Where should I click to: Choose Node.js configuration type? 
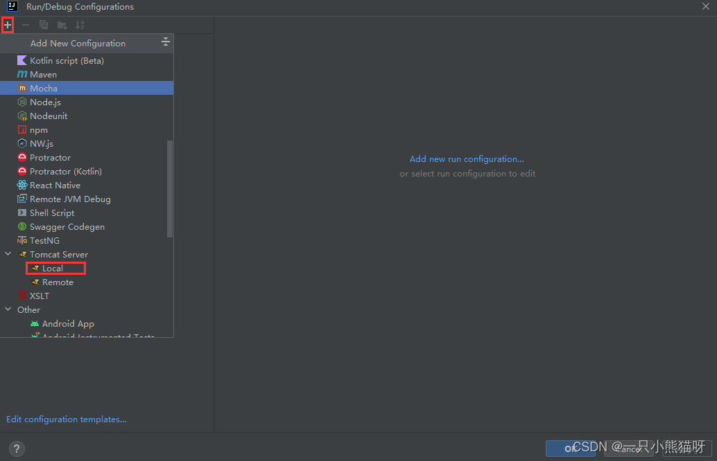87,102
